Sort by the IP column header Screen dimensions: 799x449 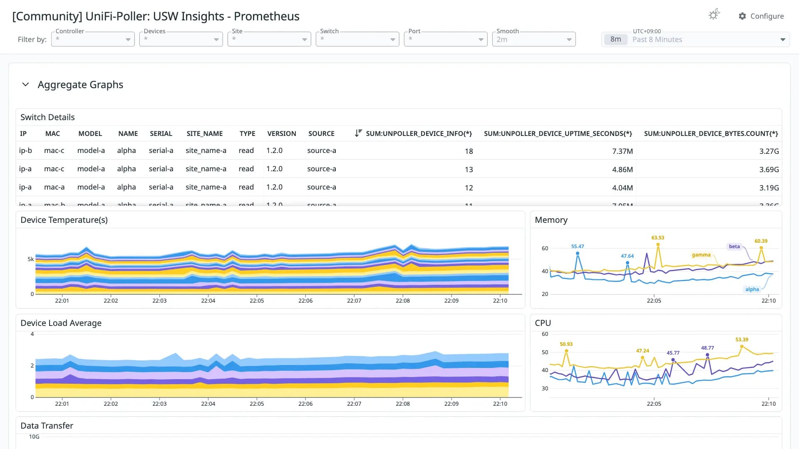pos(23,133)
